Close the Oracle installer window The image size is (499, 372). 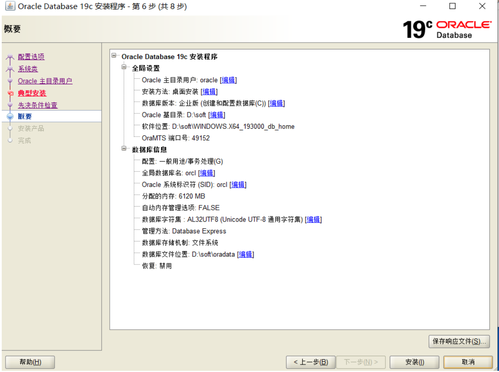(482, 6)
